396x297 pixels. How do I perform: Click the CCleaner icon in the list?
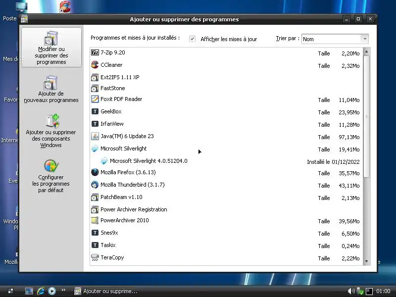click(95, 65)
